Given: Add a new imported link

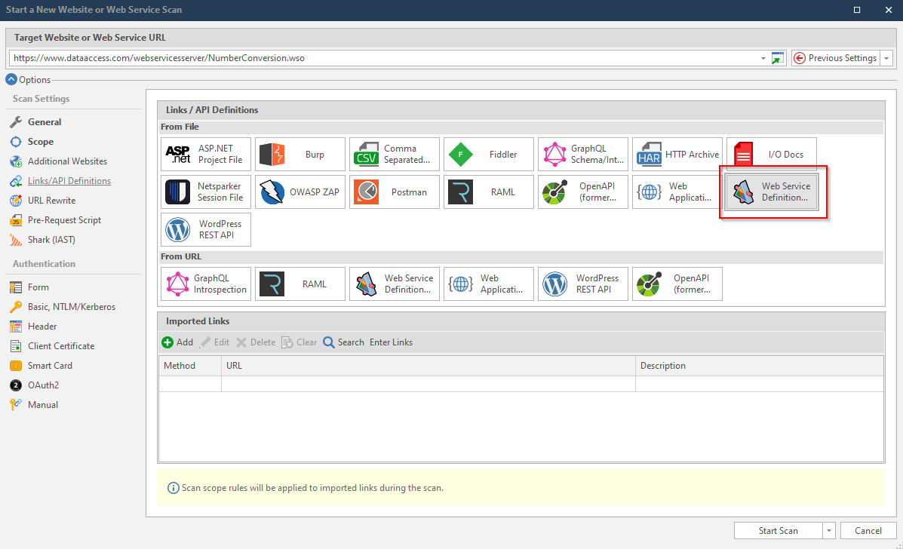Looking at the screenshot, I should pyautogui.click(x=177, y=342).
